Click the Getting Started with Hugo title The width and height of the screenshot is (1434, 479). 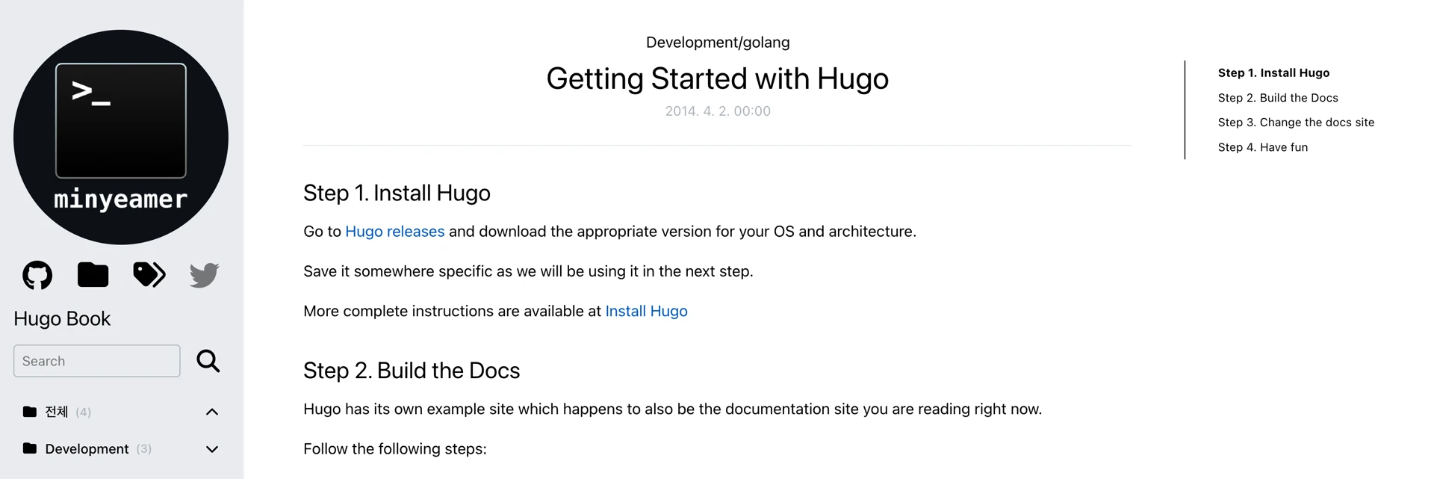tap(718, 78)
